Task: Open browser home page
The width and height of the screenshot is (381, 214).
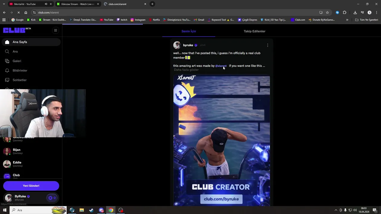Action: 26,12
